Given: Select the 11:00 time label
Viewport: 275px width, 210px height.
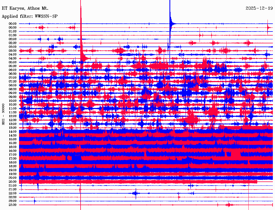Looking at the screenshot, I should pyautogui.click(x=12, y=108).
